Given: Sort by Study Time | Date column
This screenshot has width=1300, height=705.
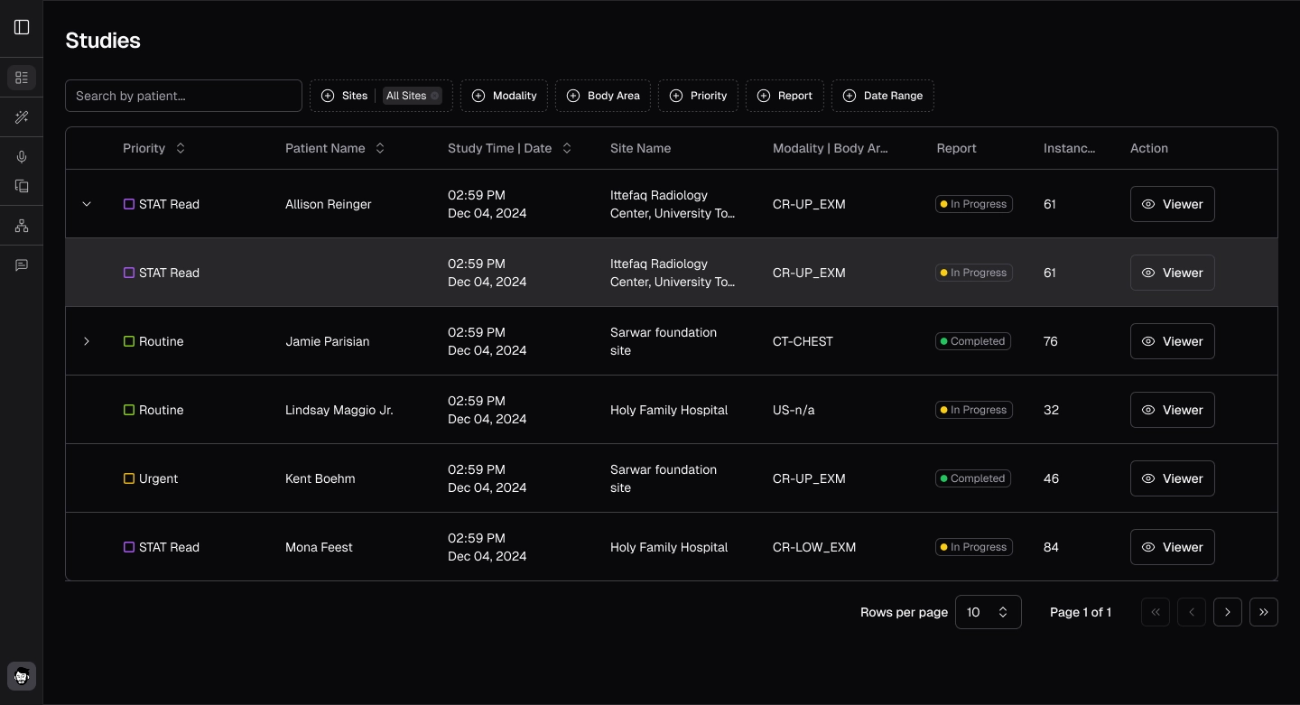Looking at the screenshot, I should pyautogui.click(x=510, y=148).
